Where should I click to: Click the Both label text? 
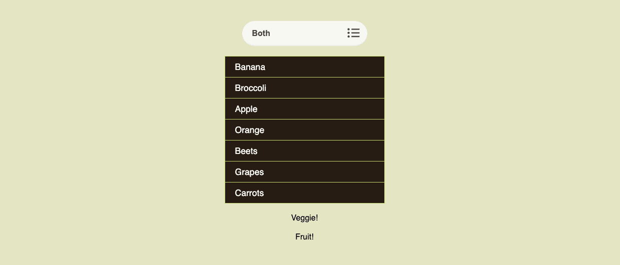click(261, 33)
